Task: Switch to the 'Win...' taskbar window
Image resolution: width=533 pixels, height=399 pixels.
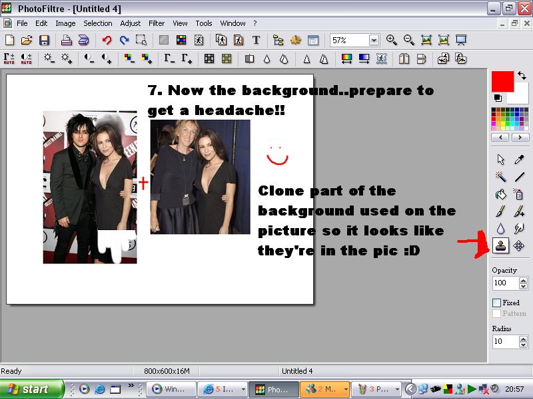Action: pos(171,389)
